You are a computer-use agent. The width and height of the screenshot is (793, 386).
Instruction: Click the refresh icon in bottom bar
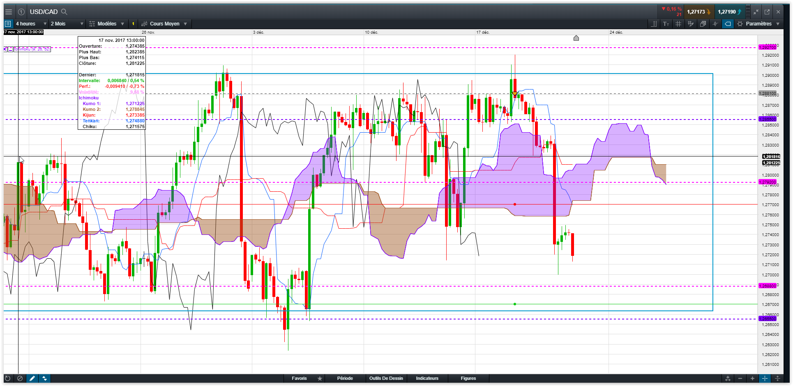[7, 378]
